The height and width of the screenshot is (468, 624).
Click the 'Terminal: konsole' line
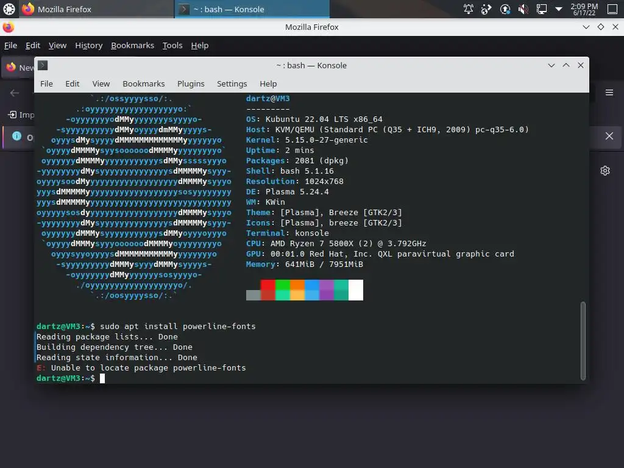(x=288, y=233)
